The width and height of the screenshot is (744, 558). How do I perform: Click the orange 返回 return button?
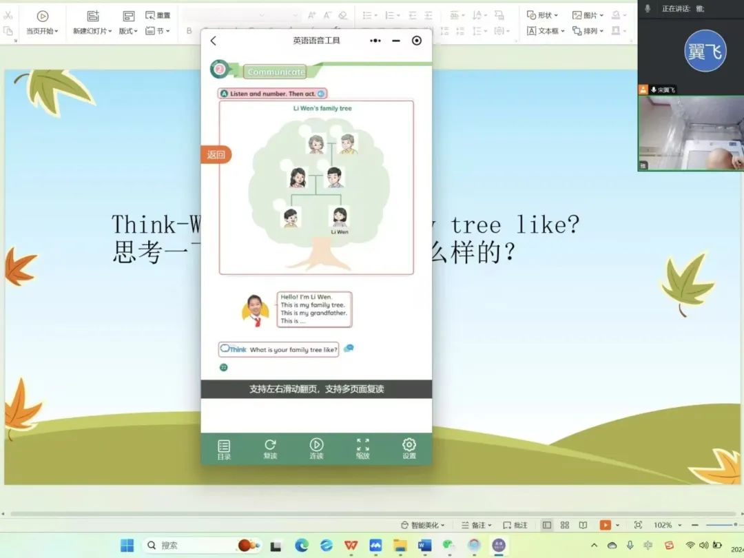(x=216, y=155)
